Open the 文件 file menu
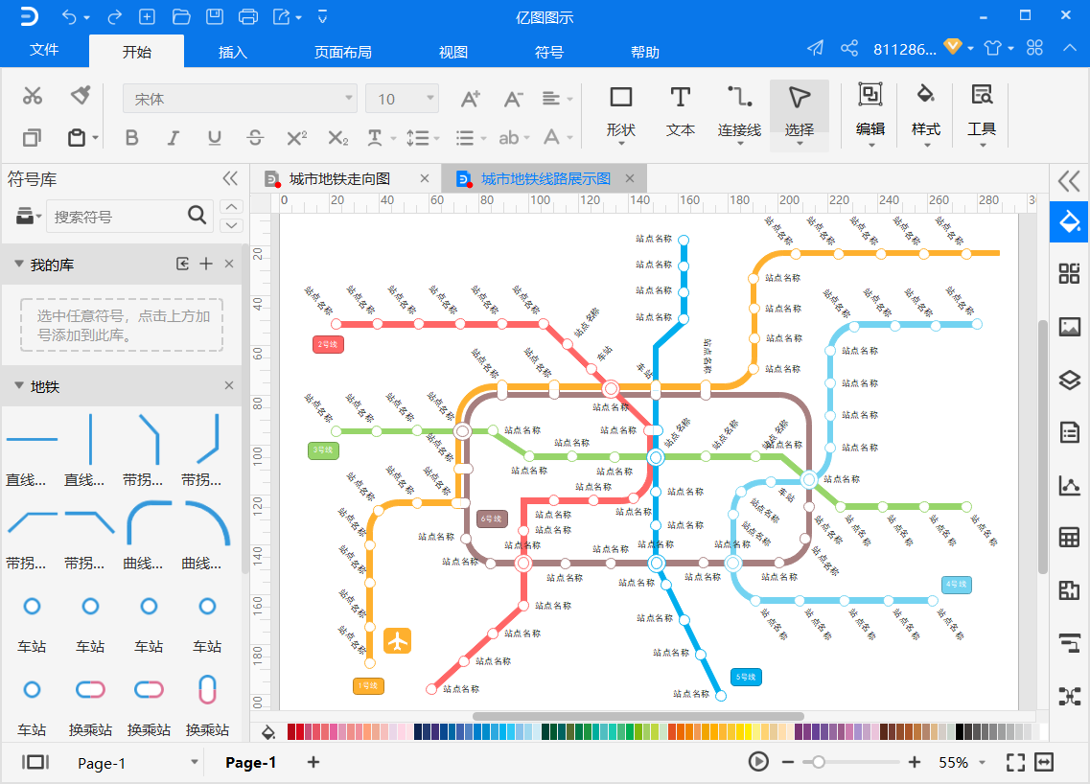The height and width of the screenshot is (784, 1090). [x=44, y=50]
